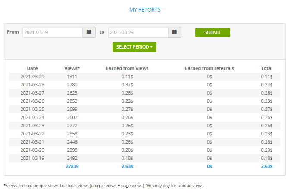Click the Total column header
294x193 pixels.
click(x=266, y=68)
